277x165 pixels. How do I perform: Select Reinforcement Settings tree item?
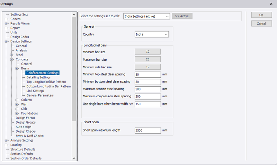click(x=42, y=73)
